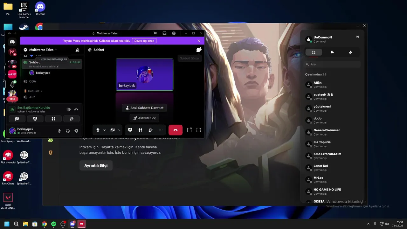This screenshot has height=229, width=407.
Task: Open the red M server with 5 badge
Action: coord(12,52)
